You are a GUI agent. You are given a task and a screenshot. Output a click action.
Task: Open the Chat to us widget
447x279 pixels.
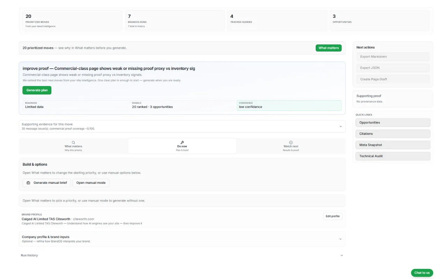coord(422,273)
